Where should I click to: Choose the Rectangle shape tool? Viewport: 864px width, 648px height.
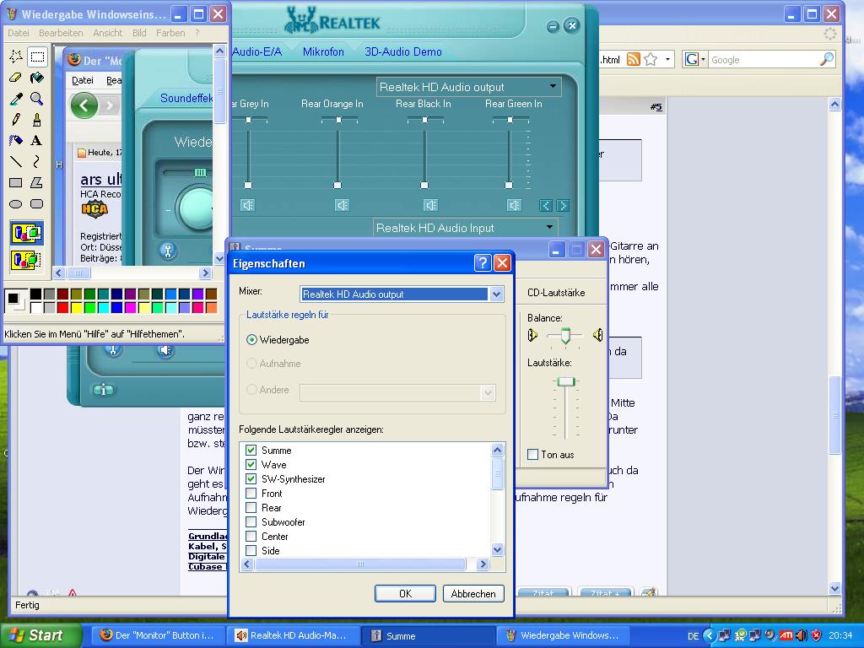[16, 182]
